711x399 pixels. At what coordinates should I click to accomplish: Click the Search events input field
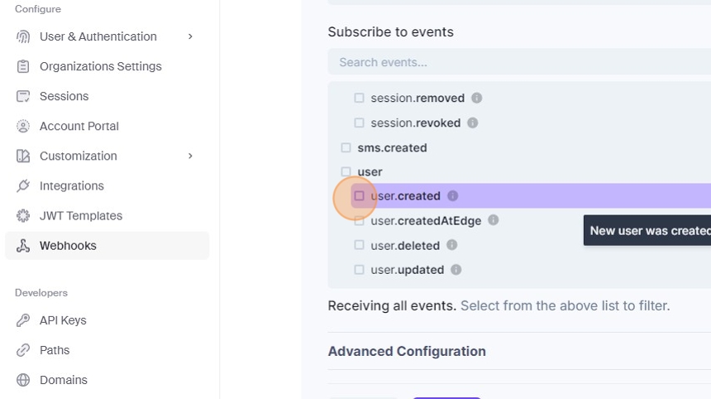click(x=513, y=62)
